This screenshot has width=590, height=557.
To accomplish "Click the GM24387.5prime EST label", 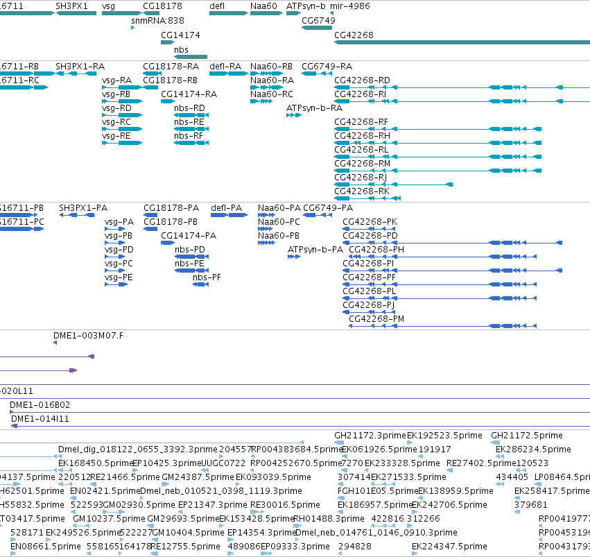I will [x=198, y=477].
